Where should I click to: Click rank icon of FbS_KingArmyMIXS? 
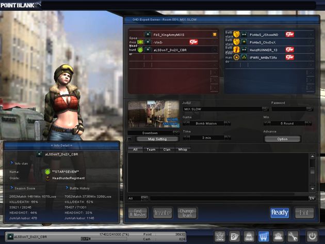148,35
